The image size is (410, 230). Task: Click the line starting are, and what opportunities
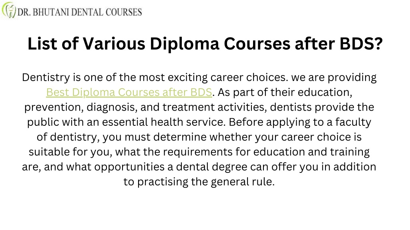[199, 167]
